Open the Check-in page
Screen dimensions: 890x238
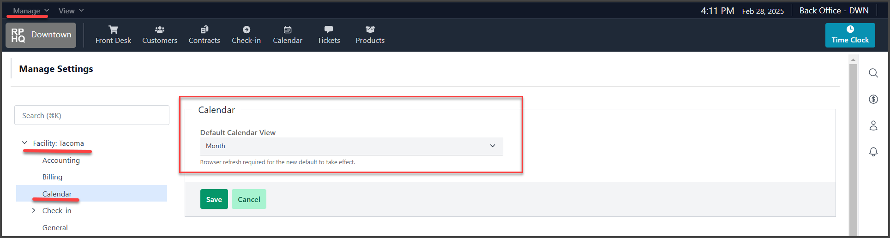click(x=246, y=35)
